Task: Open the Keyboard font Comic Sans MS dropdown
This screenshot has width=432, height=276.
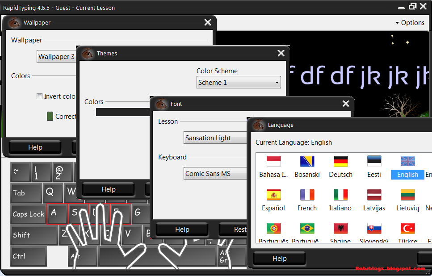Action: [x=215, y=174]
